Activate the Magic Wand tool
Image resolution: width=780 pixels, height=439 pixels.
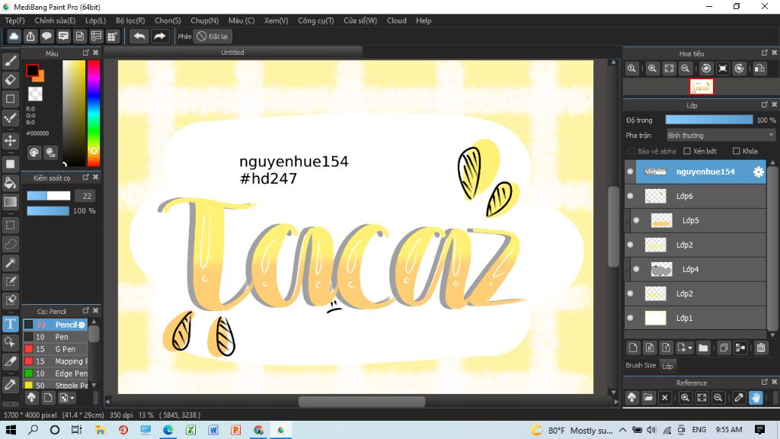(x=11, y=262)
